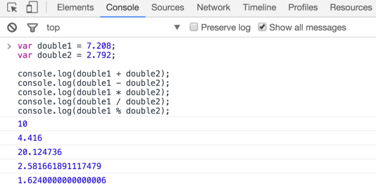Image resolution: width=376 pixels, height=186 pixels.
Task: Open the Timeline tab
Action: 259,8
